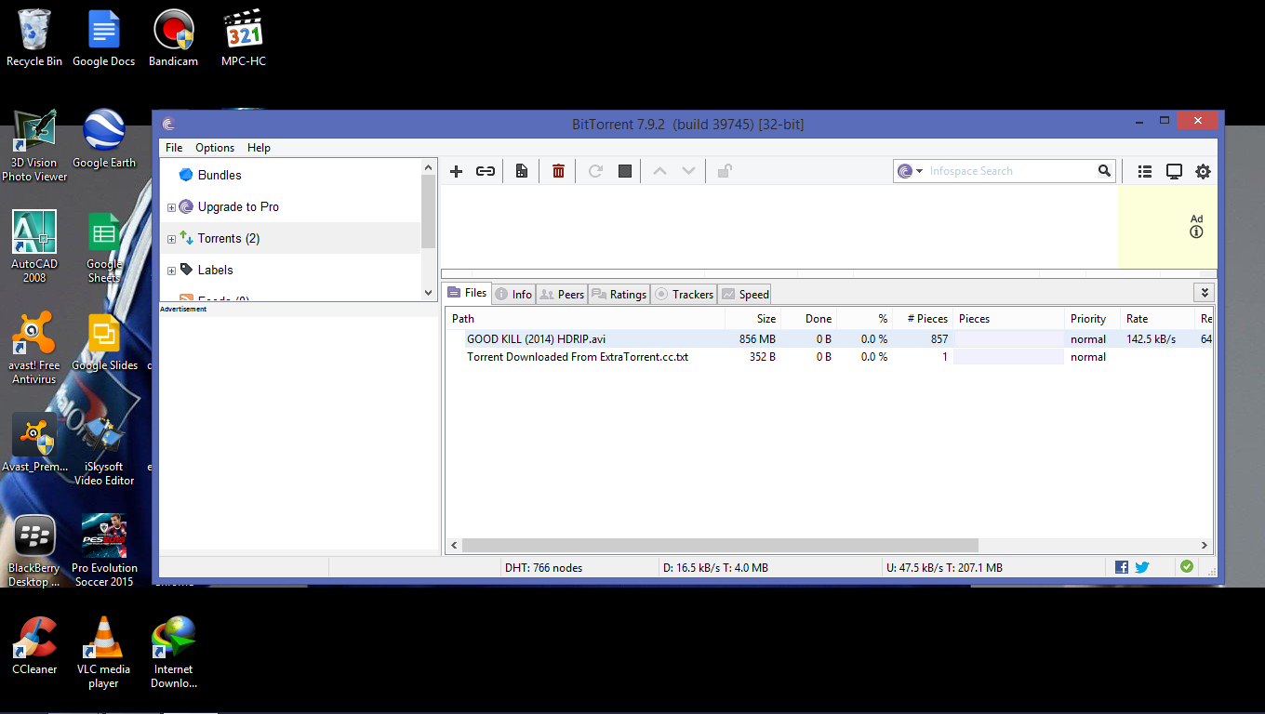Click the Remote monitor icon
Screen dimensions: 1265x714
1174,171
